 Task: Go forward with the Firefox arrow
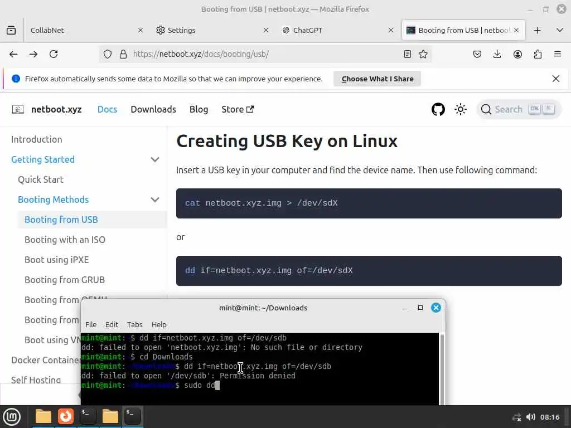[x=33, y=54]
